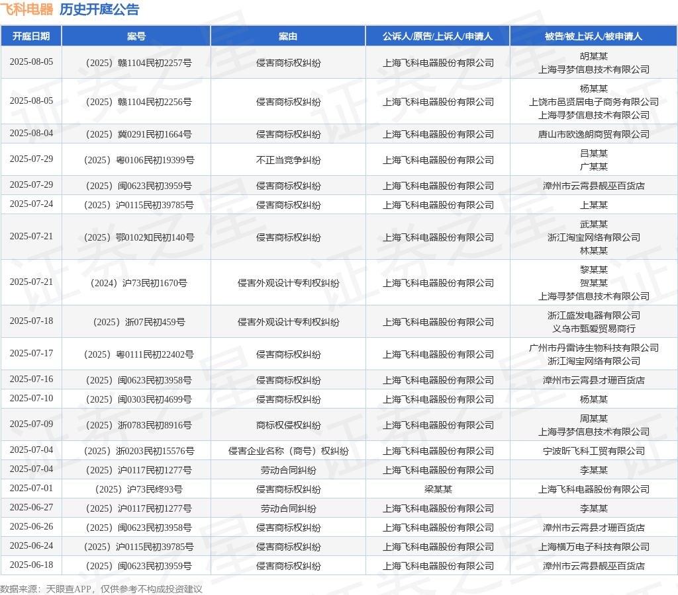Click the date 2025-07-24
The width and height of the screenshot is (678, 595).
coord(31,204)
